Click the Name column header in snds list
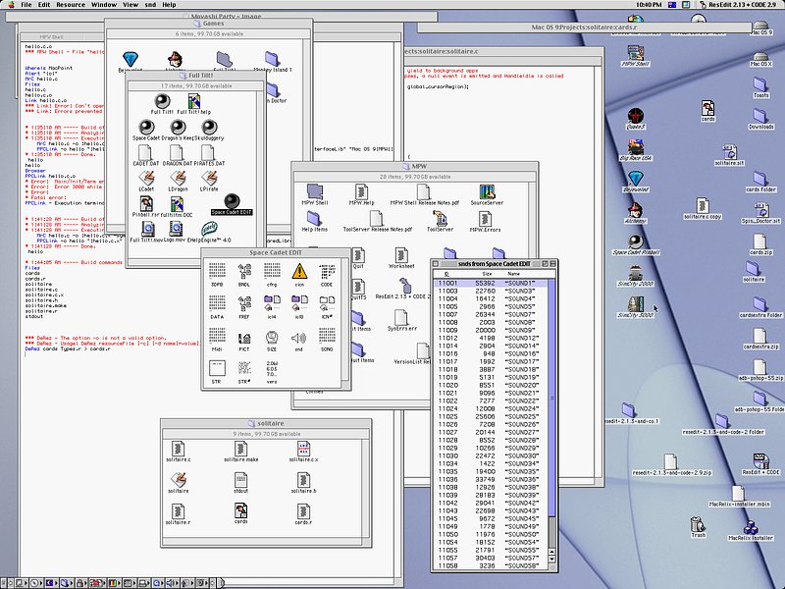This screenshot has height=589, width=785. tap(513, 274)
